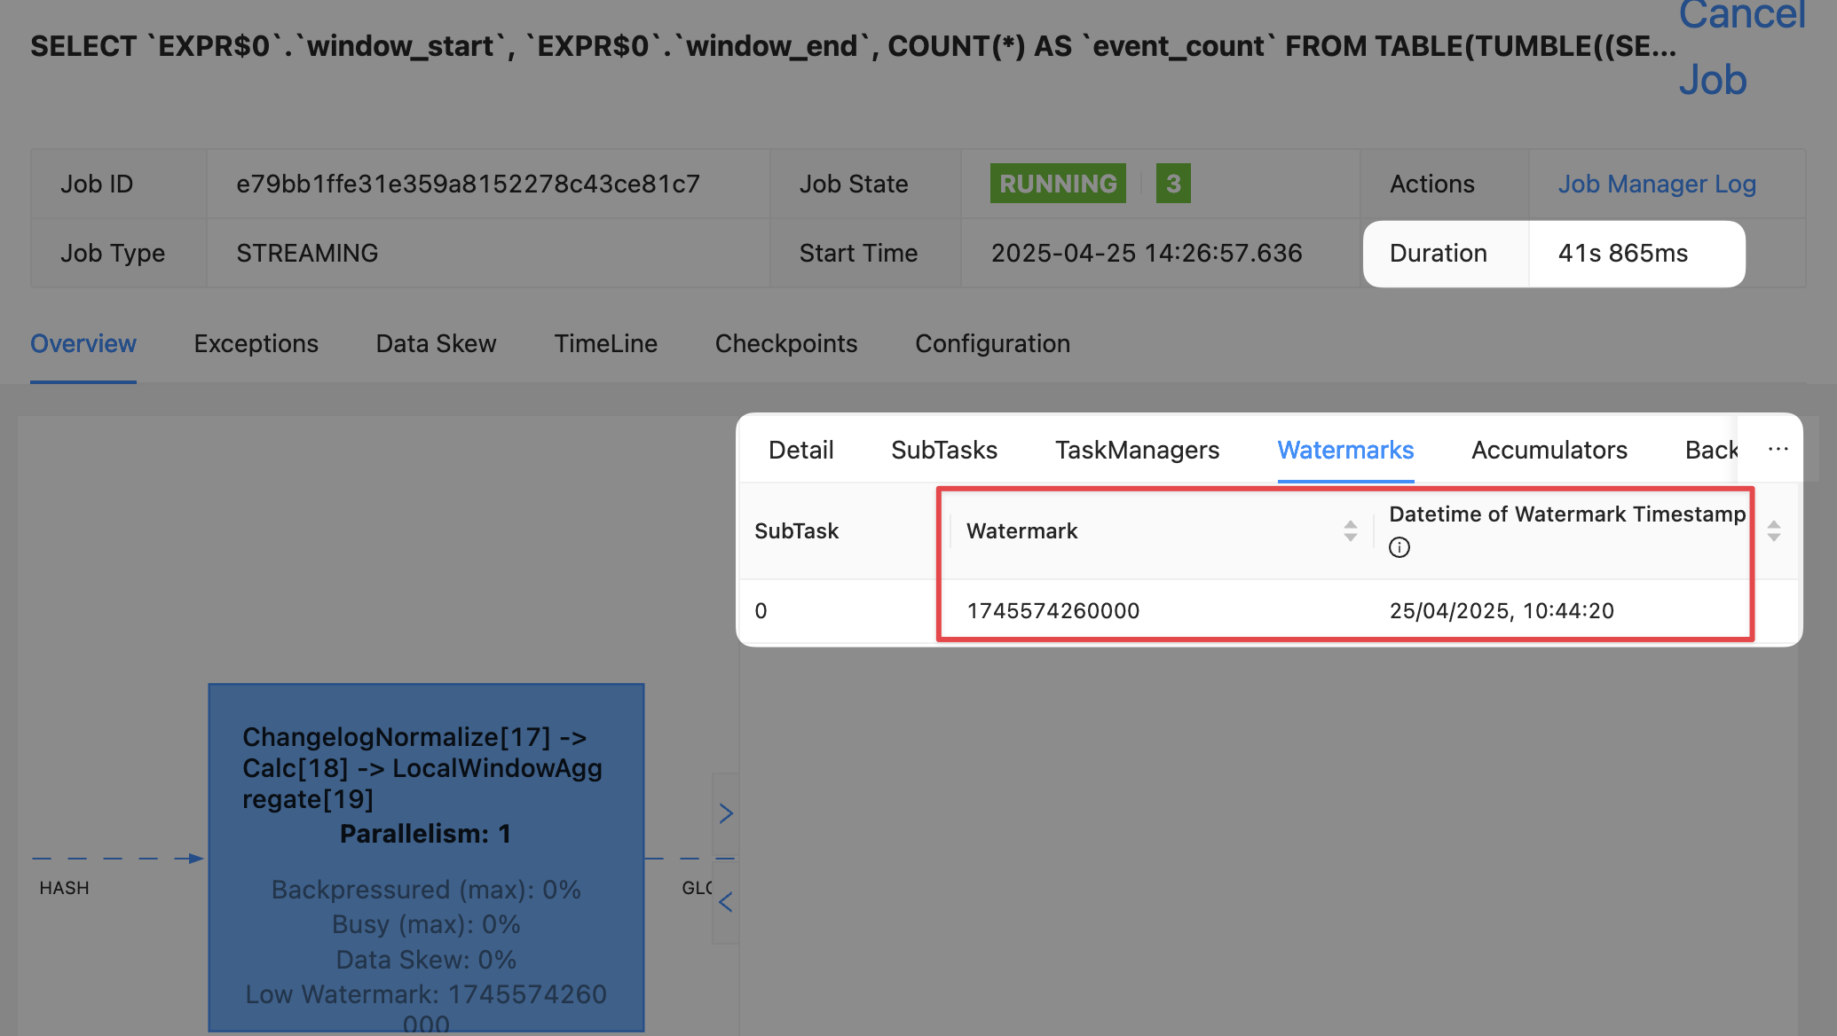Go to the Checkpoints tab
Screen dimensions: 1837x1036
pos(785,343)
